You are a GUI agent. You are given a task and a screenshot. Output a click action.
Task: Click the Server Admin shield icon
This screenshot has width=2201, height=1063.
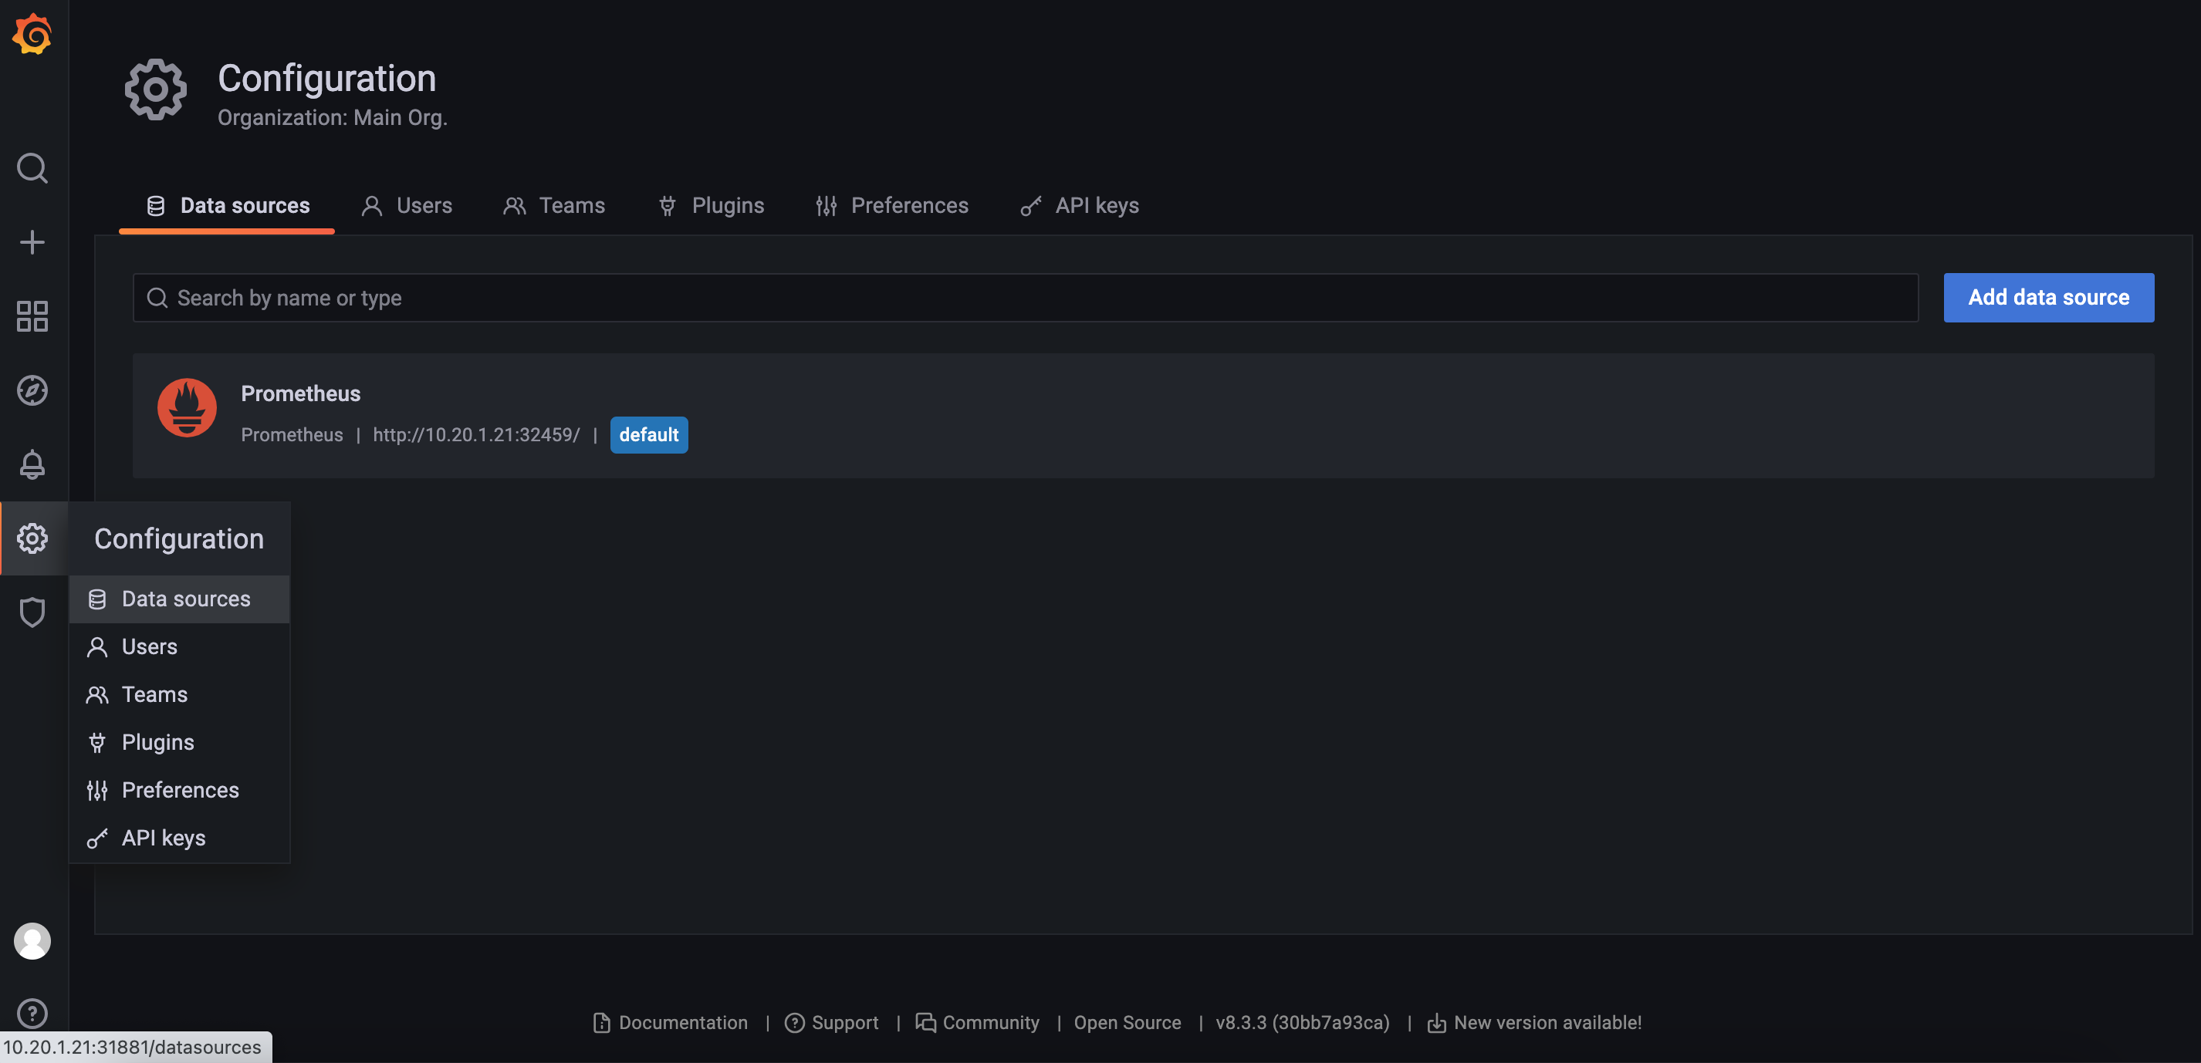32,612
